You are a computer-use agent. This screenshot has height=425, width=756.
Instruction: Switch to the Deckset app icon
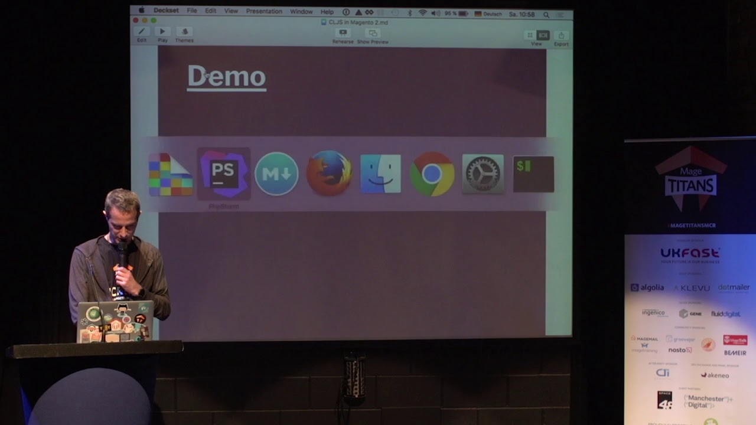click(x=171, y=174)
